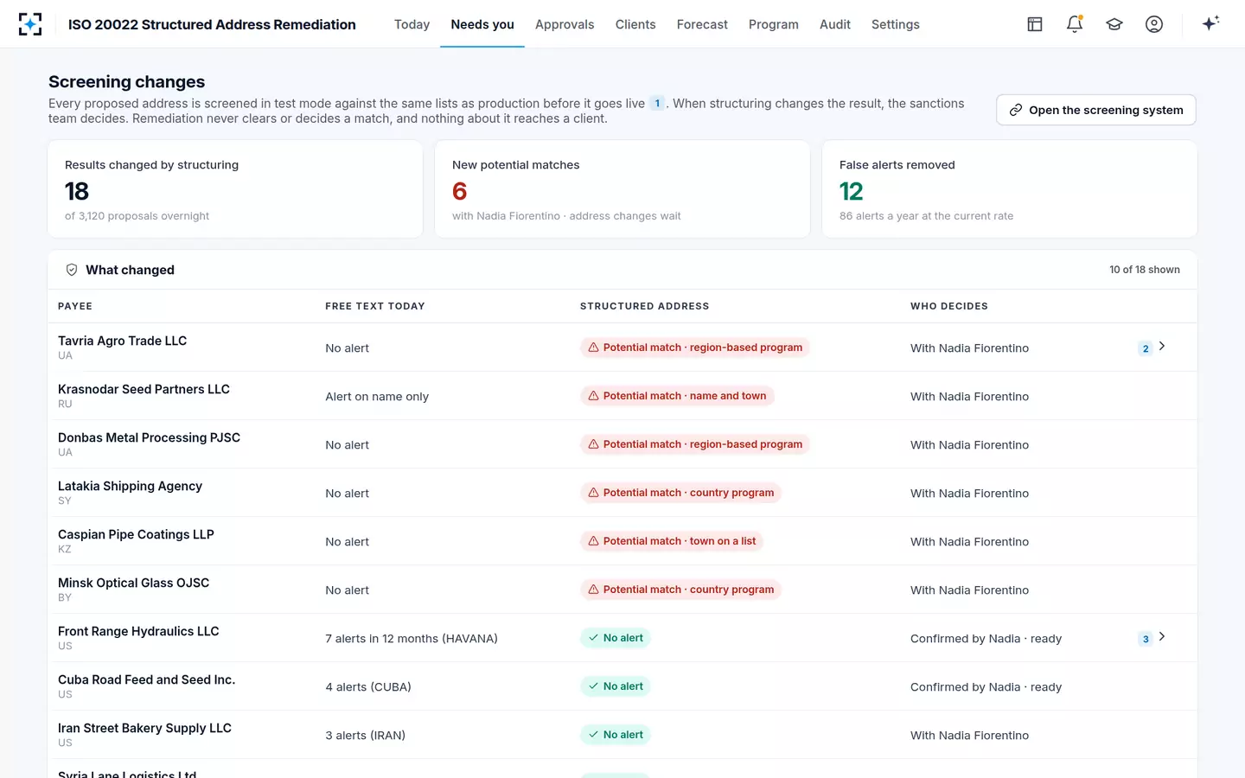
Task: Open the Clients tab
Action: click(x=635, y=24)
